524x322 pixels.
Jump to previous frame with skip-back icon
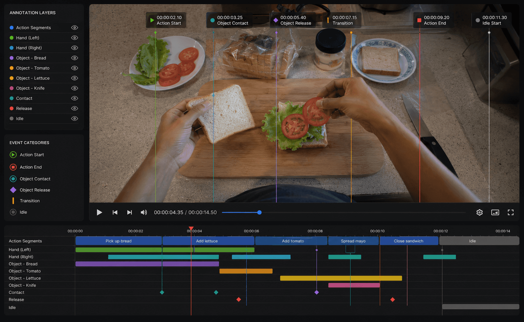115,212
